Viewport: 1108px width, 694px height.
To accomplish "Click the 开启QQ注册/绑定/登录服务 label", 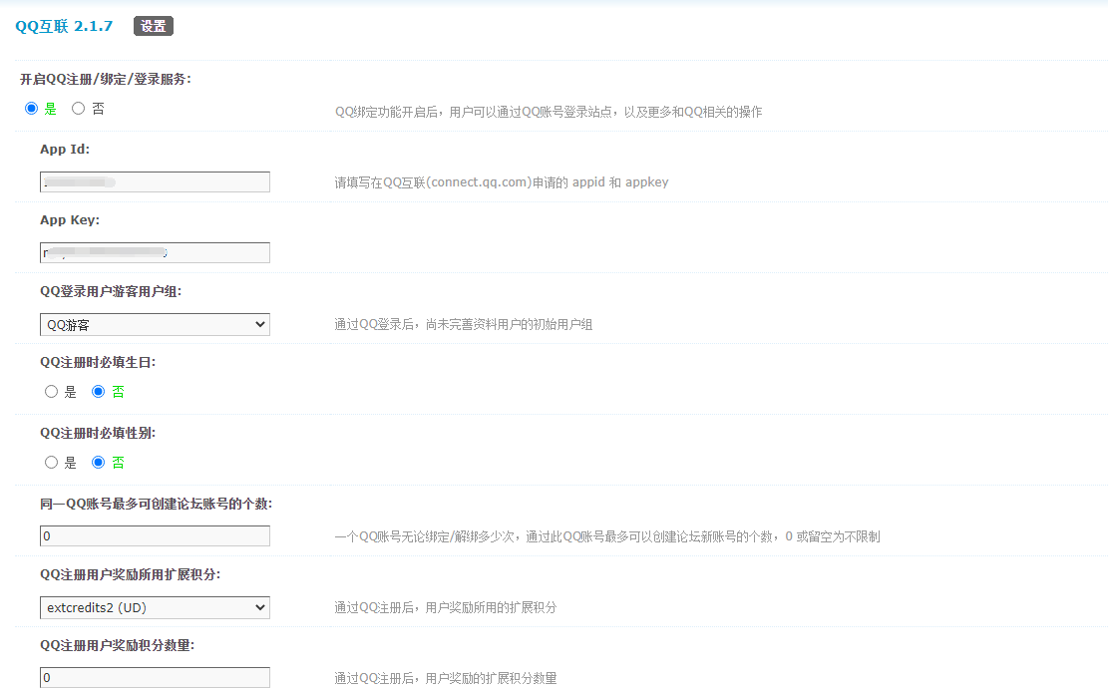I will click(x=106, y=79).
